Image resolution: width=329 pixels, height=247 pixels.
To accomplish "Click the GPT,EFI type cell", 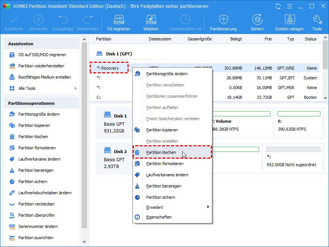I will 287,78.
